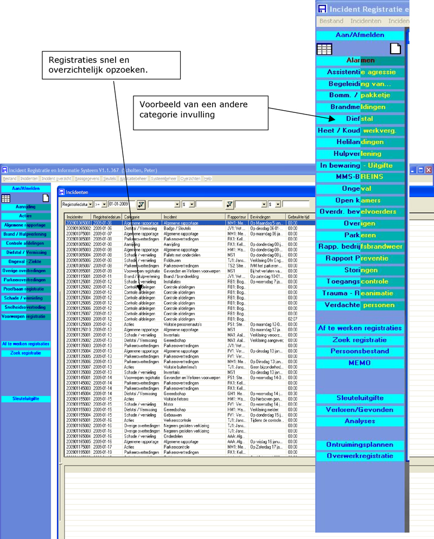The image size is (434, 539).
Task: Open Persoonsbestand in the enlarged panel
Action: (x=360, y=351)
